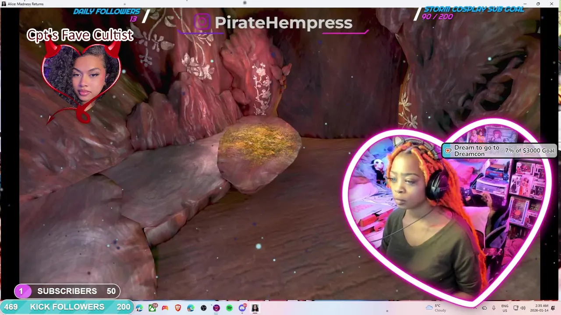Screen dimensions: 561x315
Task: Click the Kick Followers 200 goal bar
Action: [x=66, y=307]
